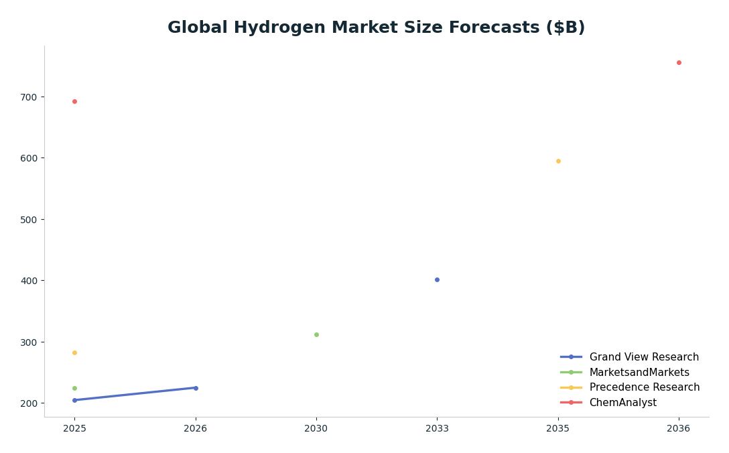Image resolution: width=729 pixels, height=453 pixels.
Task: Click the MarketsandMarkets legend label
Action: 639,373
